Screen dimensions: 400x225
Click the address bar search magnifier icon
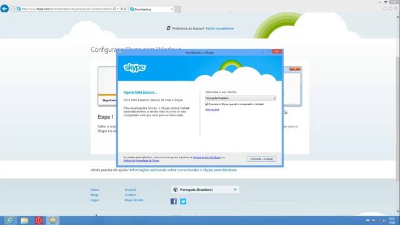click(114, 9)
